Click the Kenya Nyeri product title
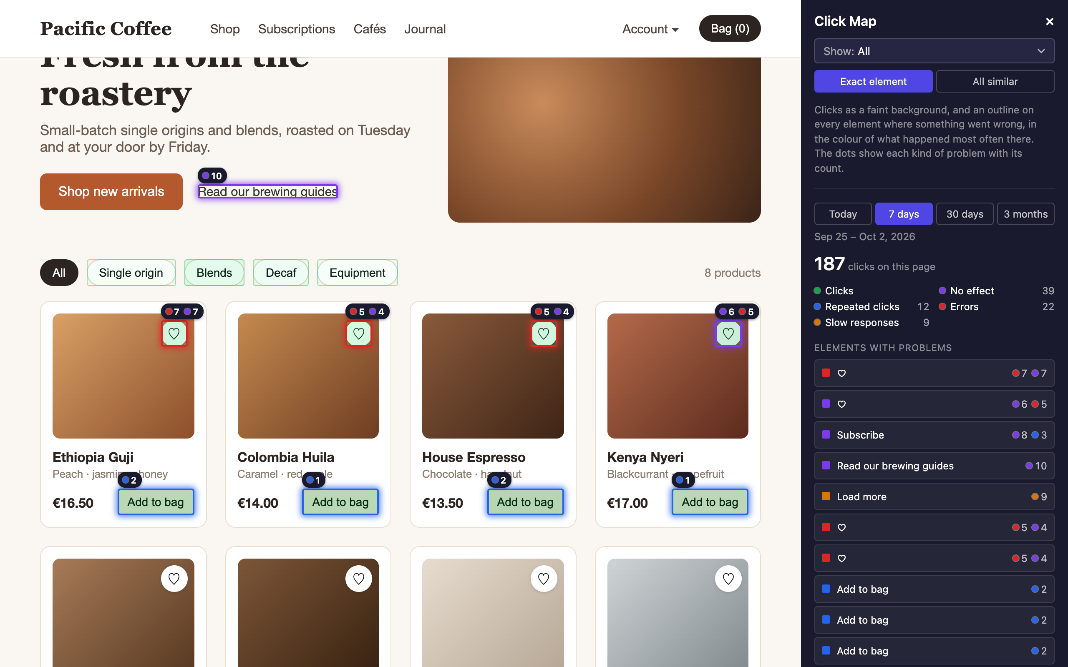The width and height of the screenshot is (1068, 667). click(x=645, y=457)
